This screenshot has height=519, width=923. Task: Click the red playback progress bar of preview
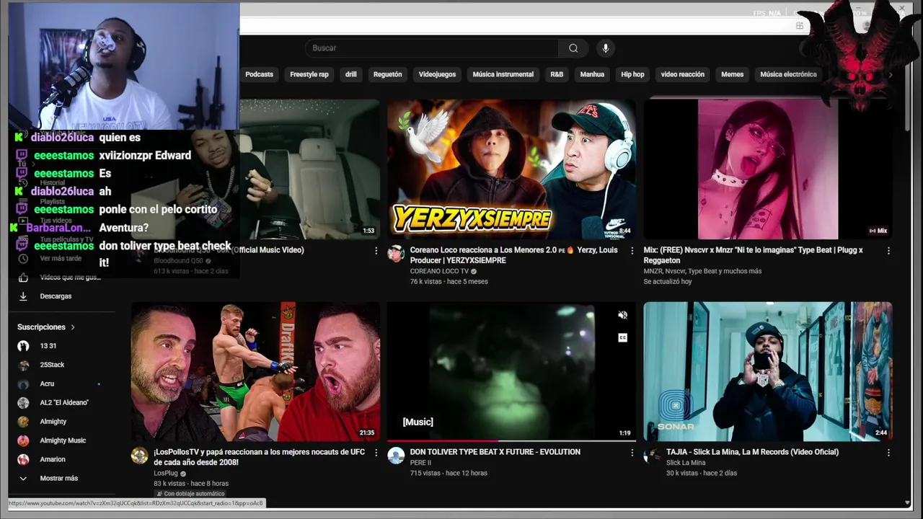tap(442, 440)
